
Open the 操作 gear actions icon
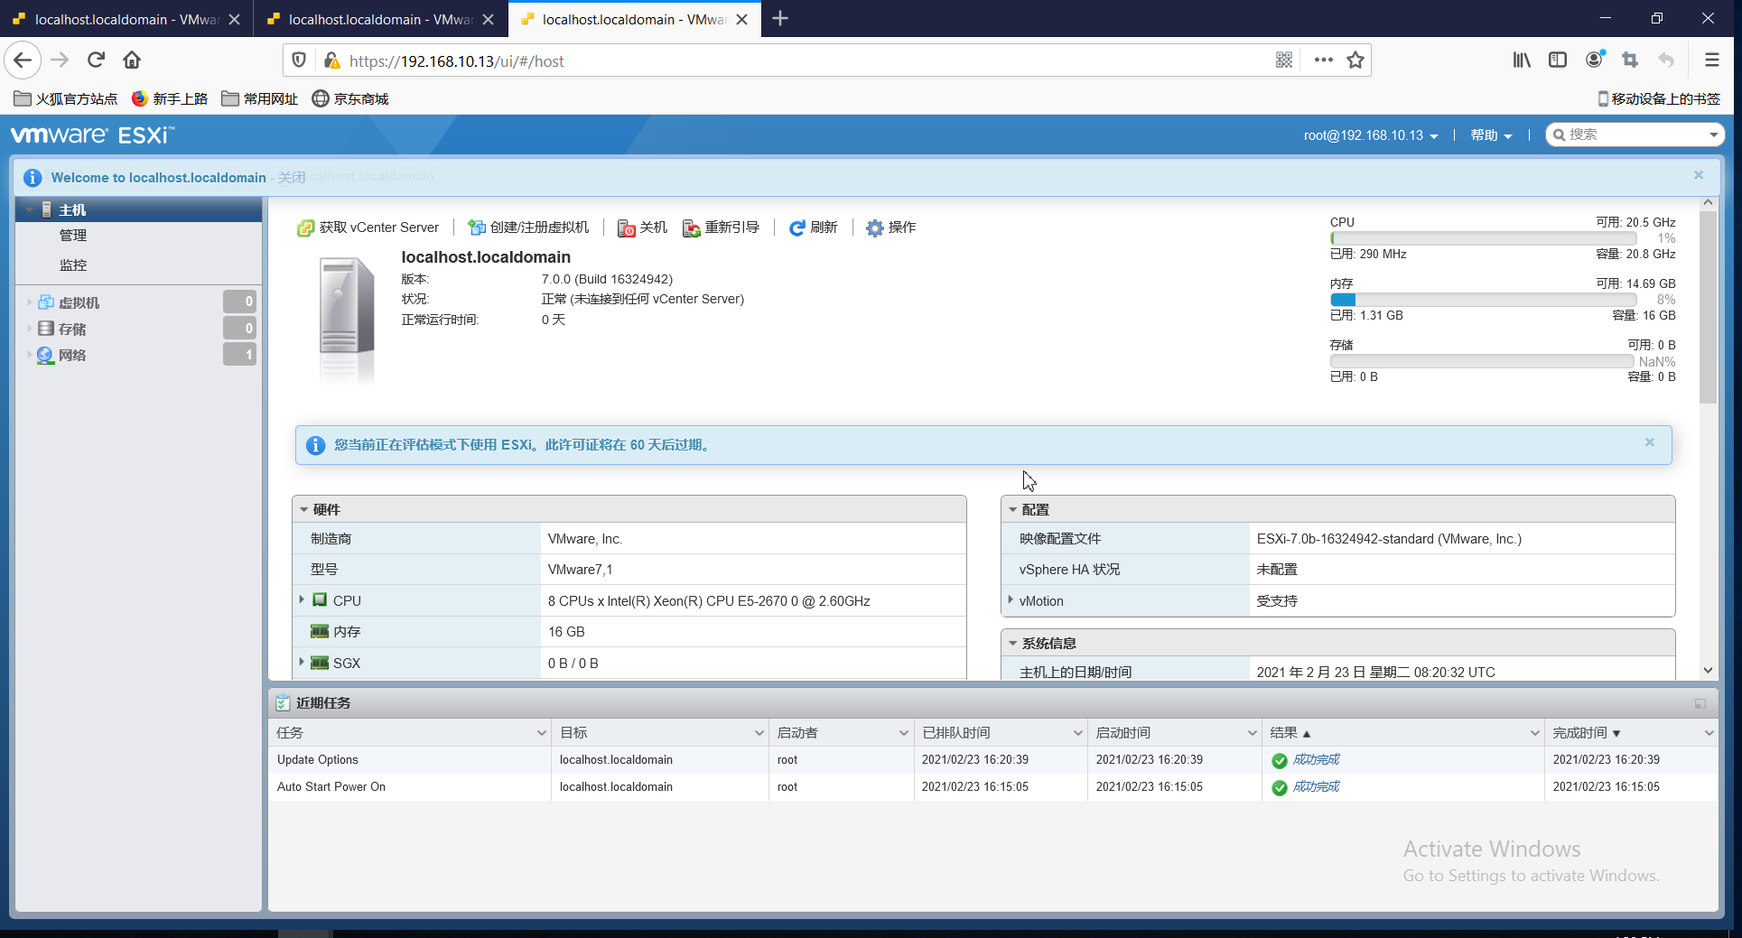pos(873,228)
